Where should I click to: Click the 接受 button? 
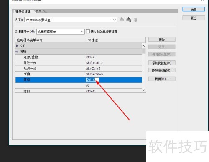point(162,40)
